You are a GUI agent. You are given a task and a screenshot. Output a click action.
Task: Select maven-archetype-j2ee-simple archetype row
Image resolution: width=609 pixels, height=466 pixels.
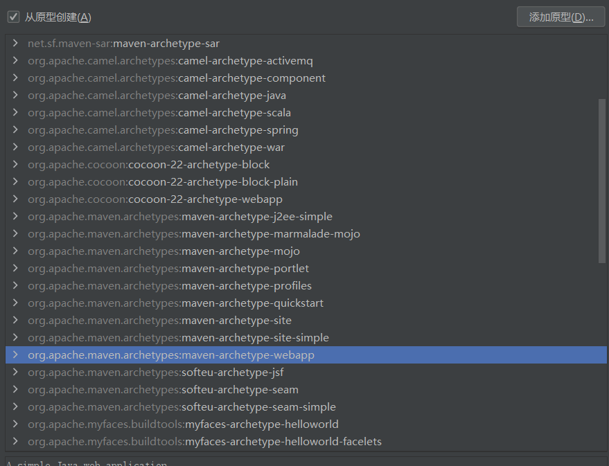coord(306,217)
